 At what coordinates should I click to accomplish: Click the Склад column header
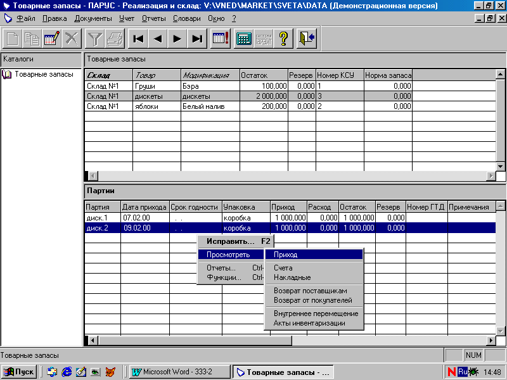[108, 75]
